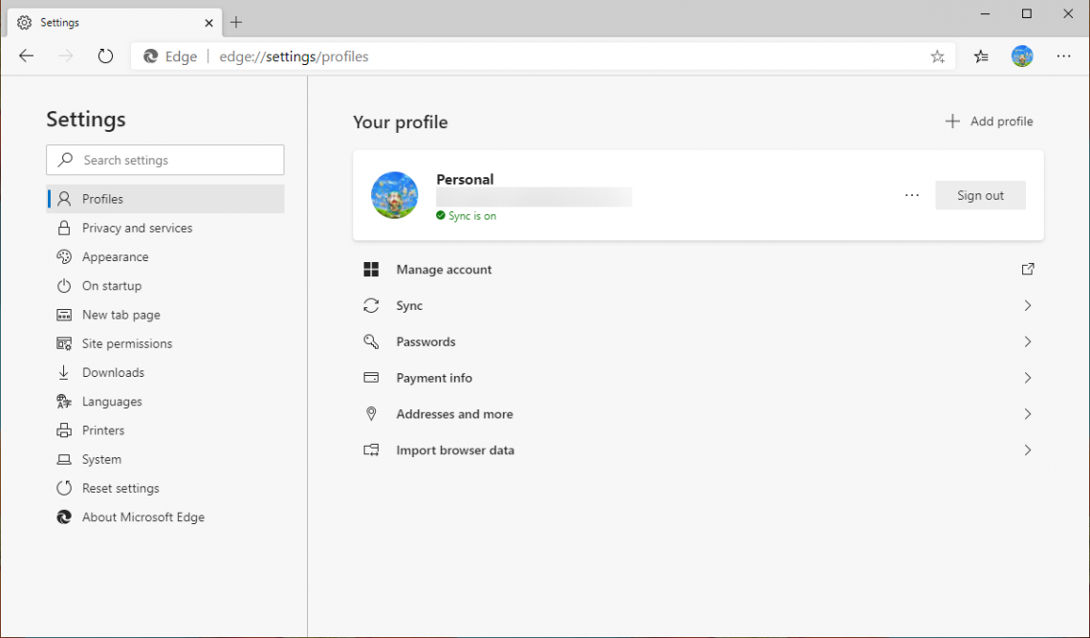Open Privacy and services settings

click(x=137, y=228)
